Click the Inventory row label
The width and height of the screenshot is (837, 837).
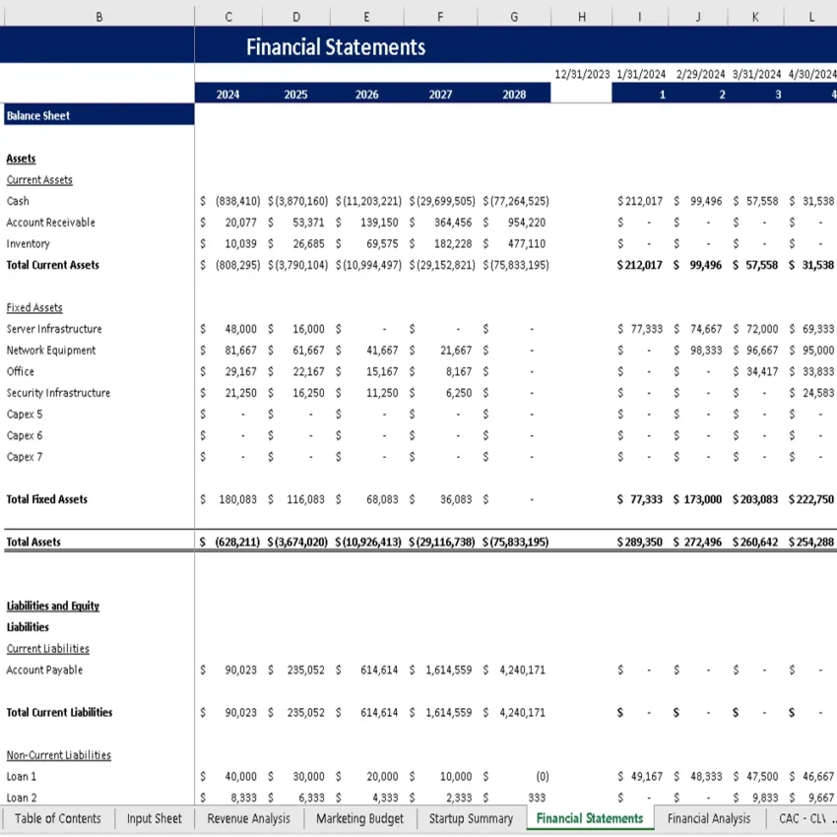pos(28,244)
